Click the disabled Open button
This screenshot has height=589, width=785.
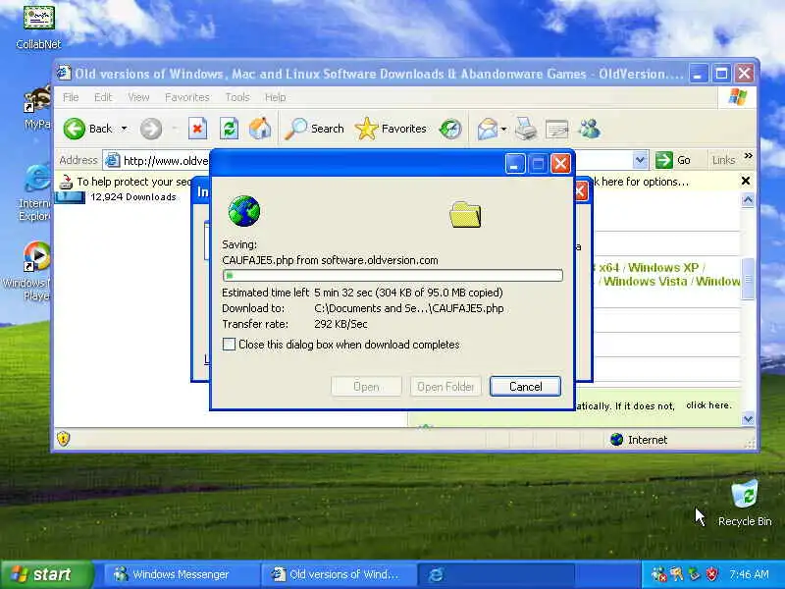[x=366, y=387]
